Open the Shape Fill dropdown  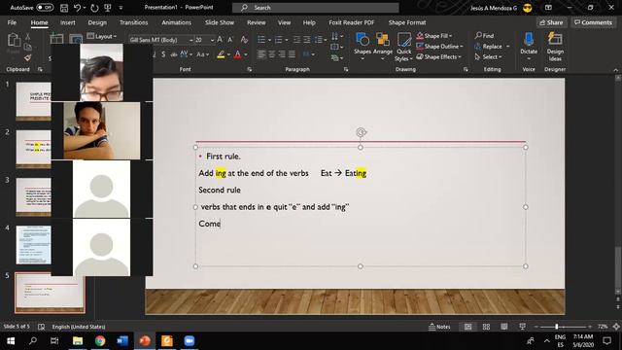coord(435,36)
